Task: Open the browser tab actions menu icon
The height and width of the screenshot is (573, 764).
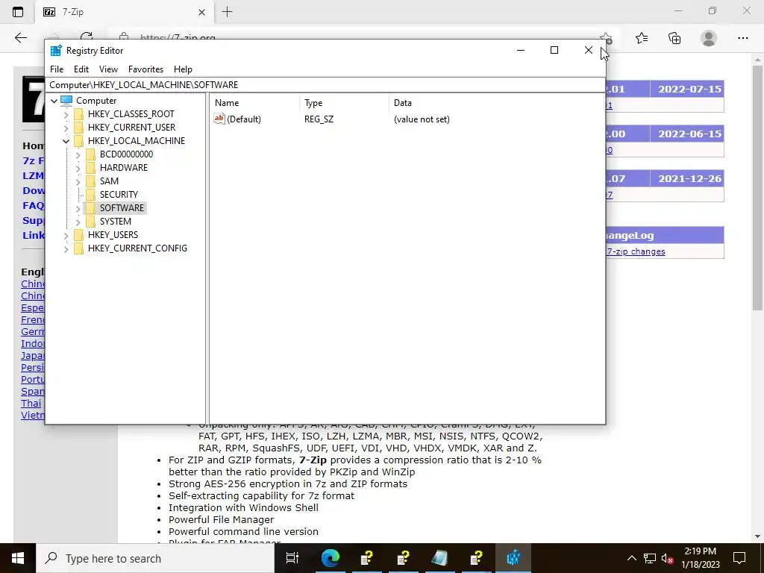Action: [x=18, y=12]
